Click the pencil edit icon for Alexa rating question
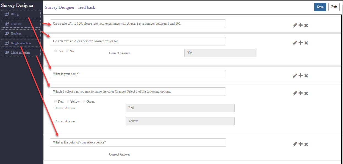The image size is (343, 164). pos(295,25)
